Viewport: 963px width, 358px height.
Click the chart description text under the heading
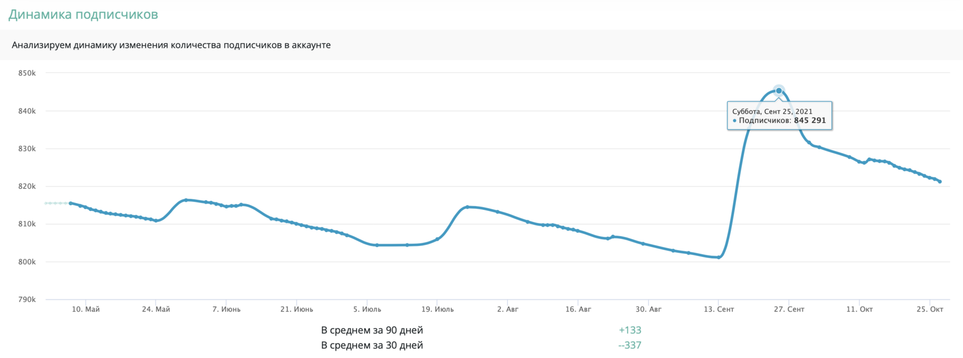171,45
